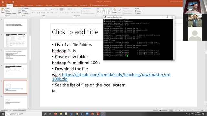Image resolution: width=207 pixels, height=116 pixels.
Task: Open Microsoft Store from the taskbar
Action: click(x=66, y=114)
